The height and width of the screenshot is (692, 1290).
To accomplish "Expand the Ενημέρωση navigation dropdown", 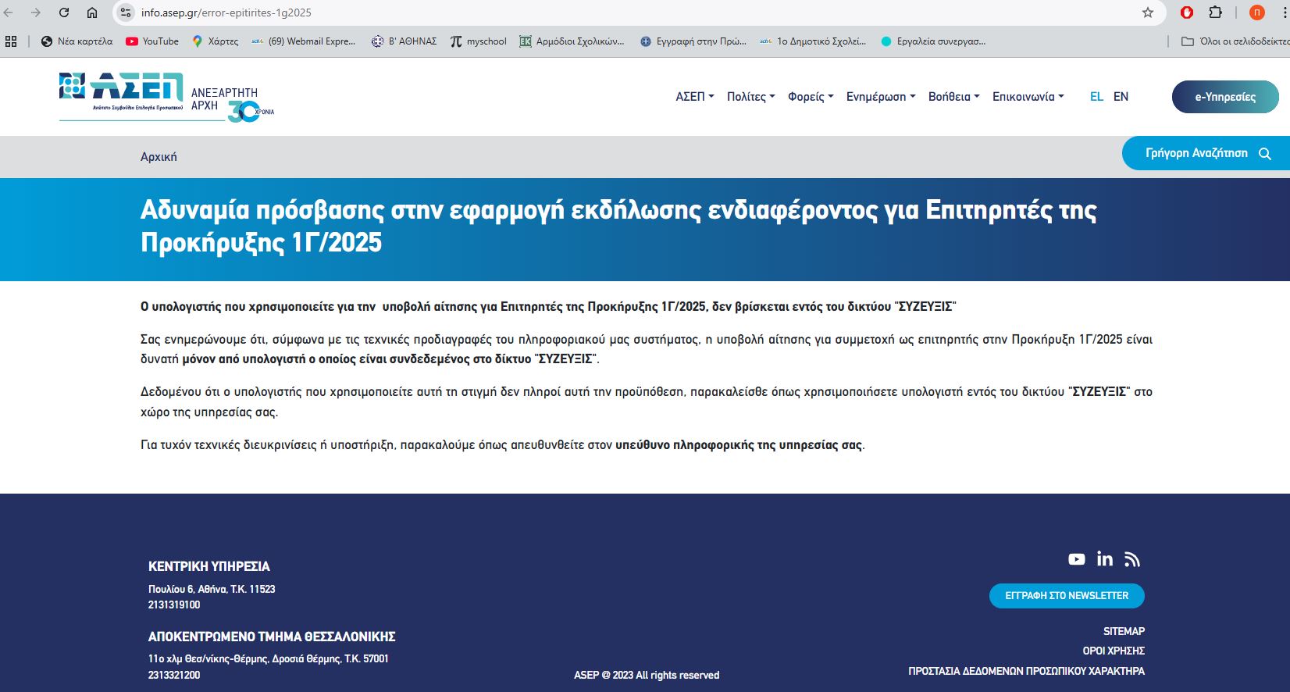I will (881, 97).
